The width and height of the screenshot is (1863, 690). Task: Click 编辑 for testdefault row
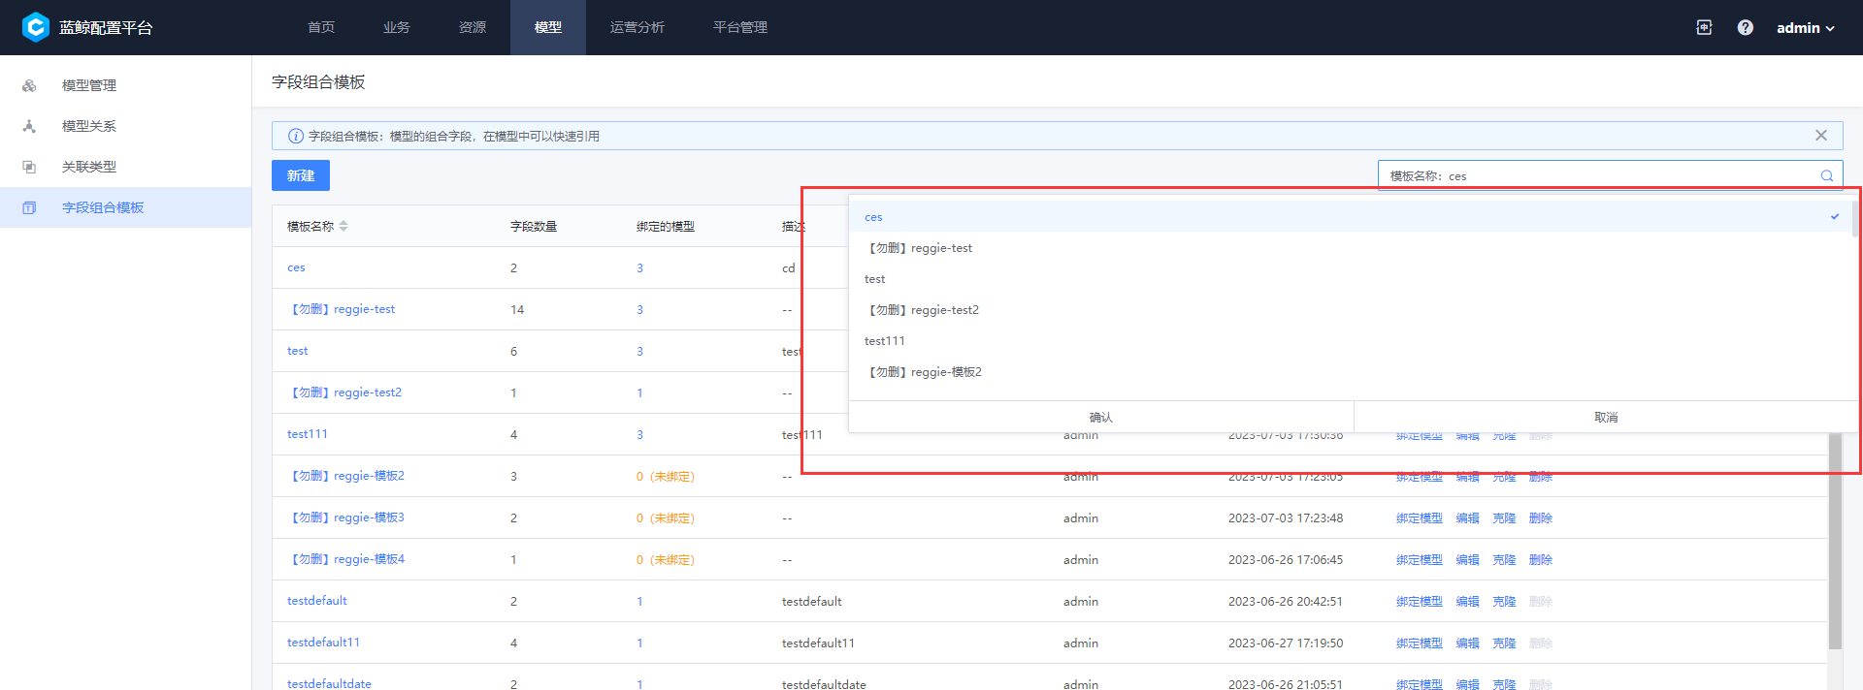[x=1468, y=602]
